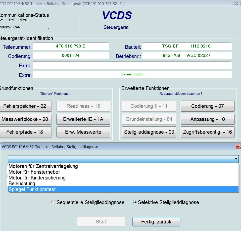This screenshot has width=241, height=231.
Task: Click the Bauteil field TSG BF H12 0210
Action: point(186,46)
